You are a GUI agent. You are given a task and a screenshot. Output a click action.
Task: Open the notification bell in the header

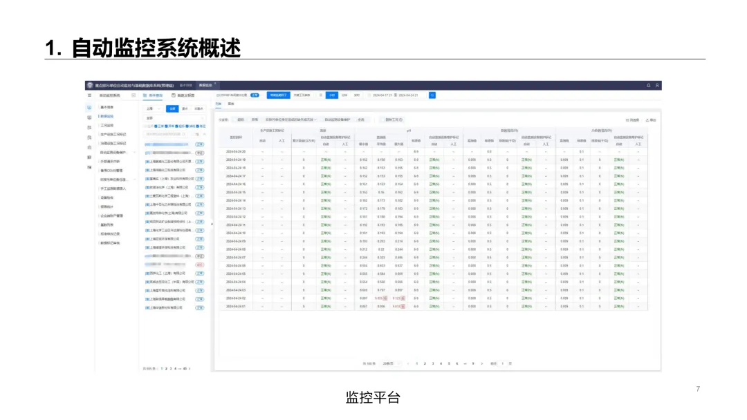click(x=648, y=85)
